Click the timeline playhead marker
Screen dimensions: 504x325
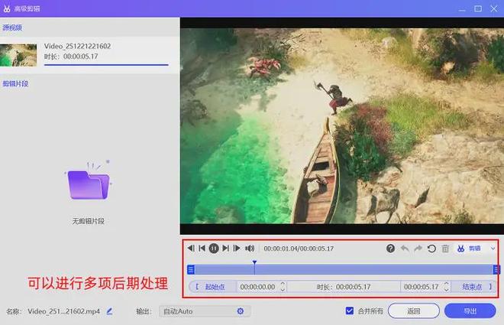254,264
